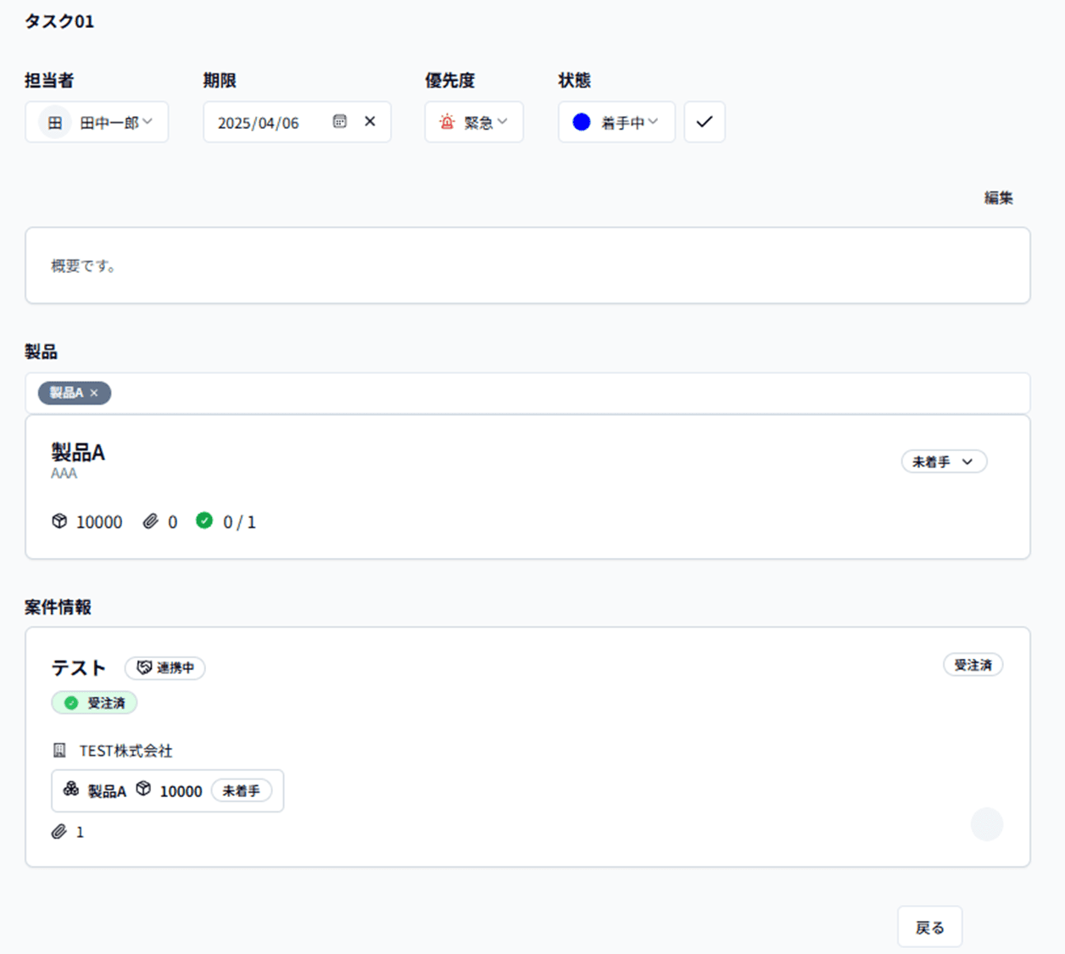
Task: Click the paperclip attachment icon in 案件情報
Action: pyautogui.click(x=59, y=832)
